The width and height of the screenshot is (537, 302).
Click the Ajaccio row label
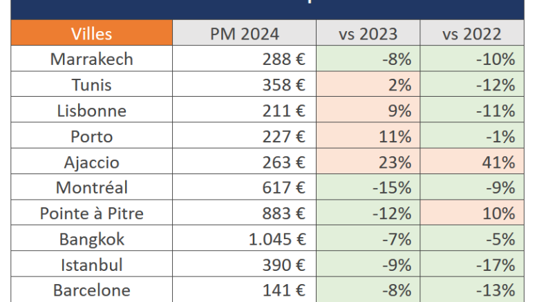(x=91, y=162)
